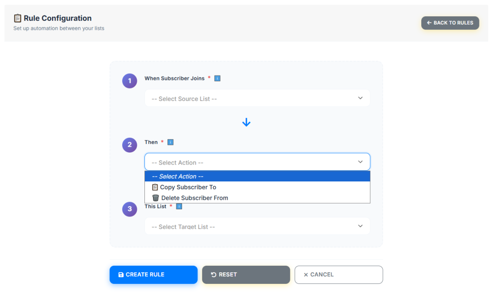Screen dimensions: 493x295
Task: Click the step 1 number badge
Action: click(130, 81)
